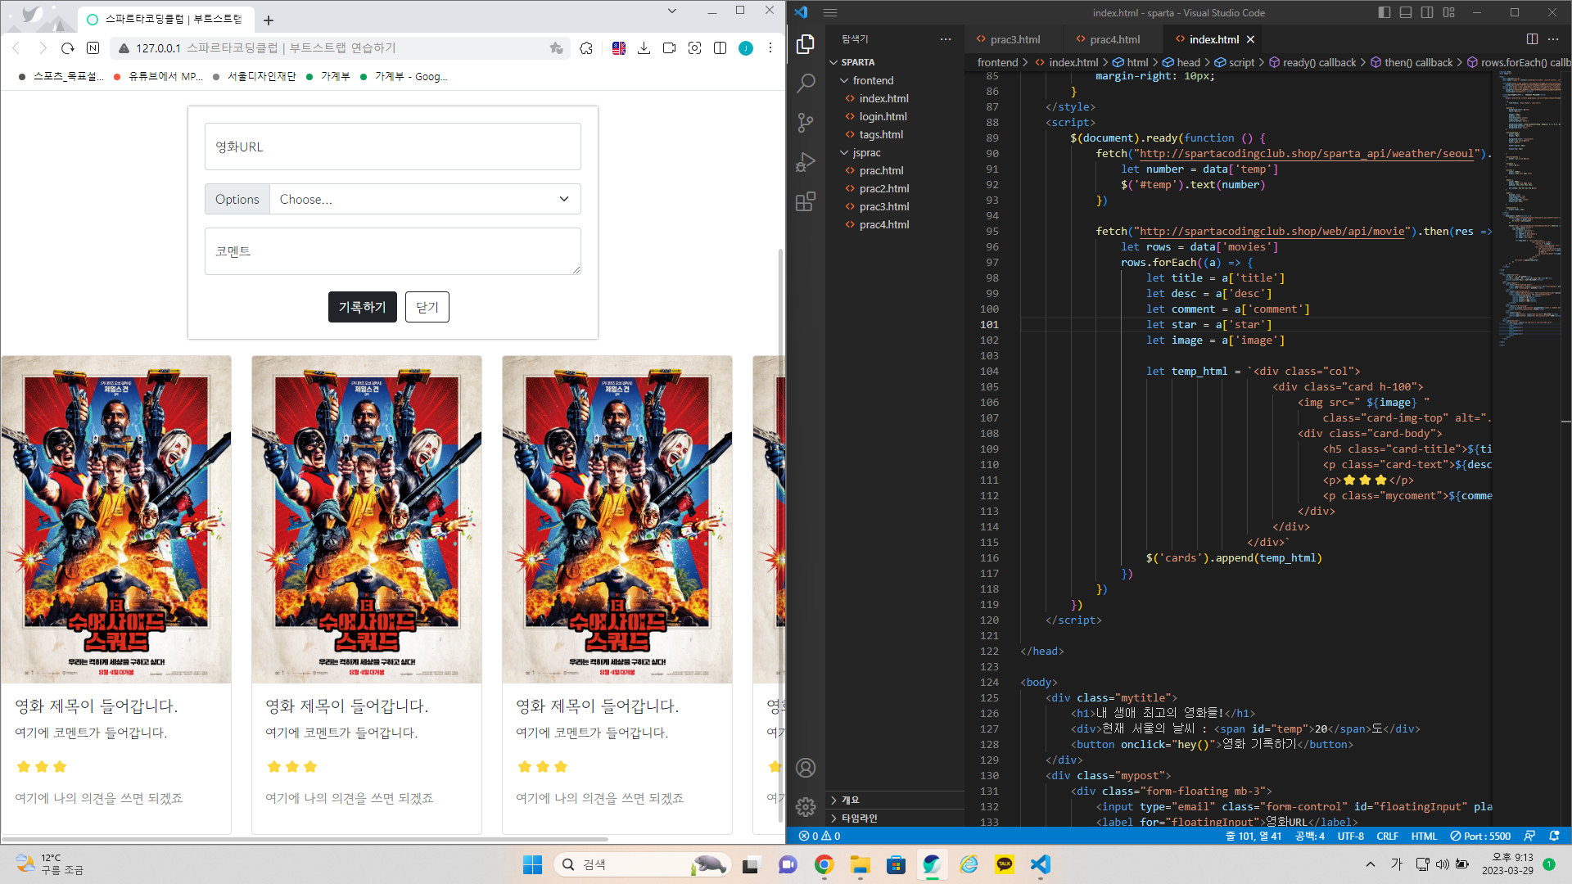Viewport: 1572px width, 884px height.
Task: Open the VS Code hamburger application menu
Action: click(830, 12)
